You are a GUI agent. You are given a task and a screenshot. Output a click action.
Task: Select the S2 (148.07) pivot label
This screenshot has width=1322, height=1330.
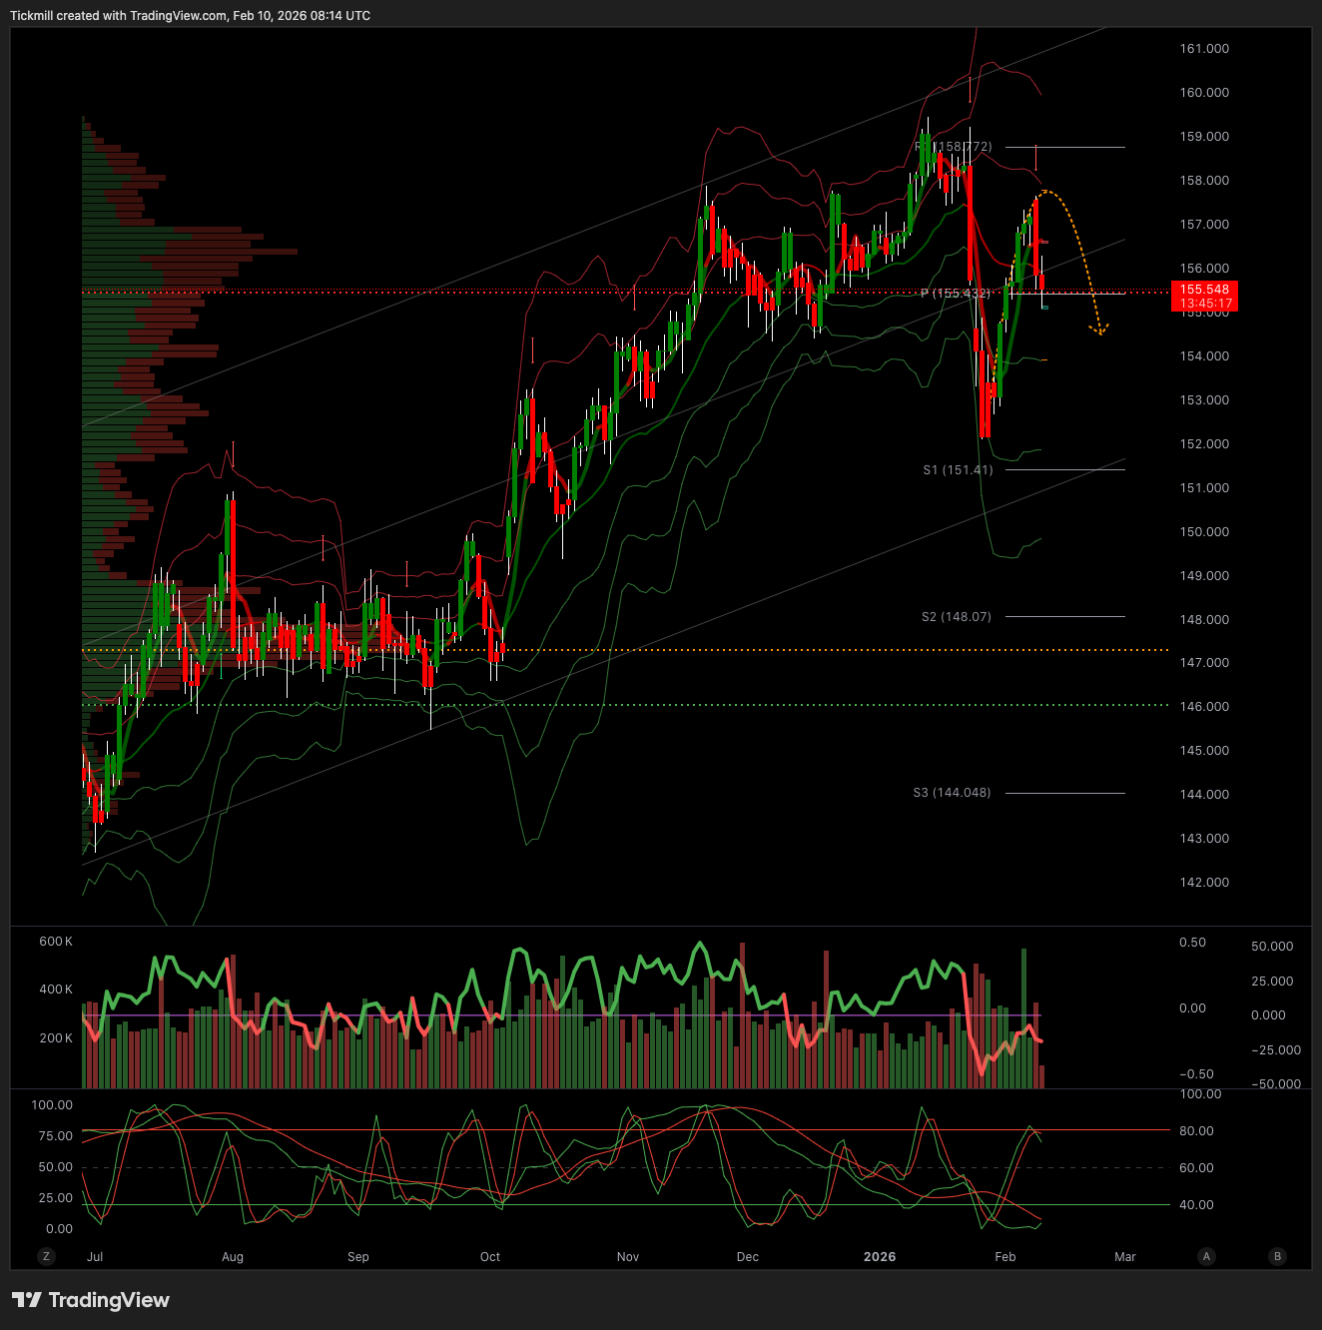pyautogui.click(x=957, y=617)
